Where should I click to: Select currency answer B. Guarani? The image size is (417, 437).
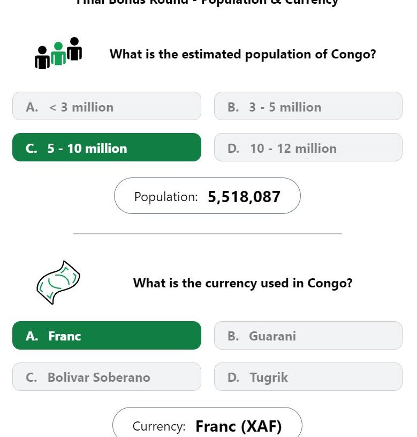308,335
